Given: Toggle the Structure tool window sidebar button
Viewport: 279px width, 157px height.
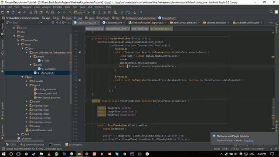Looking at the screenshot, I should tap(2, 48).
